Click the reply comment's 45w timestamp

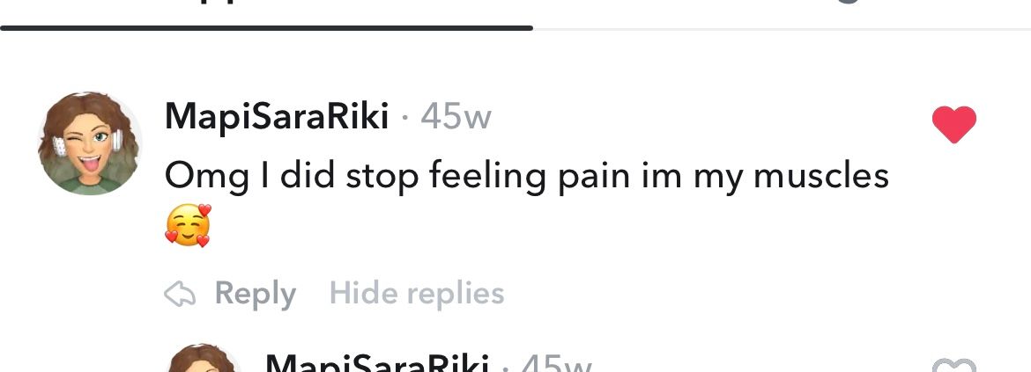556,363
